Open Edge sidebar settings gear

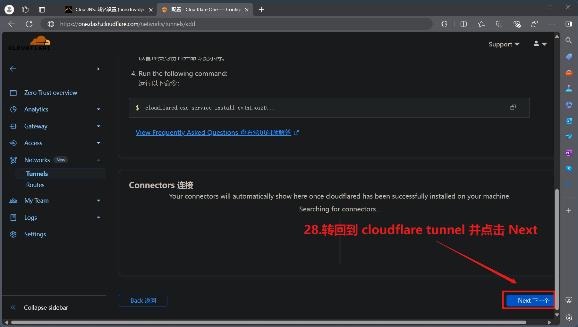tap(569, 318)
